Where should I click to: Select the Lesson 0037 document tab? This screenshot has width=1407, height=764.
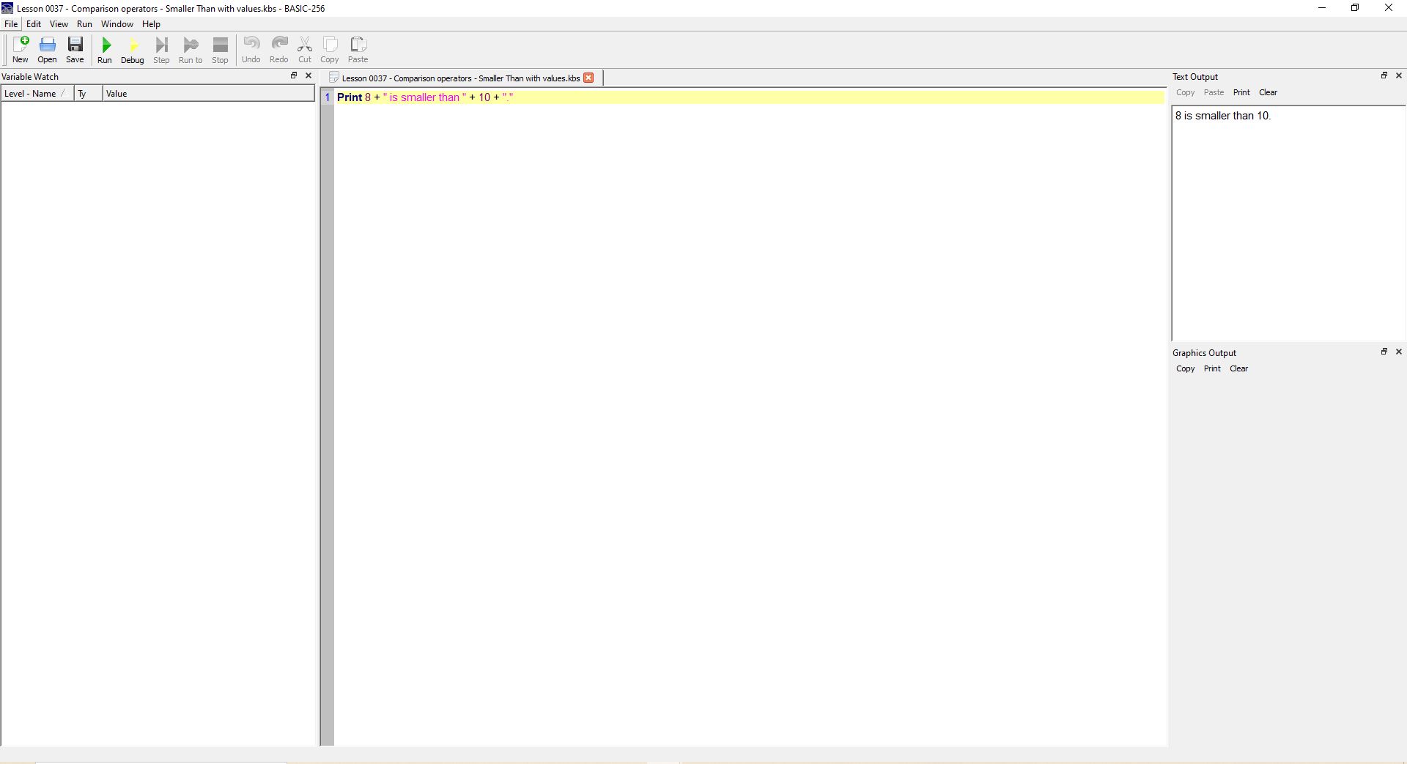(x=460, y=78)
